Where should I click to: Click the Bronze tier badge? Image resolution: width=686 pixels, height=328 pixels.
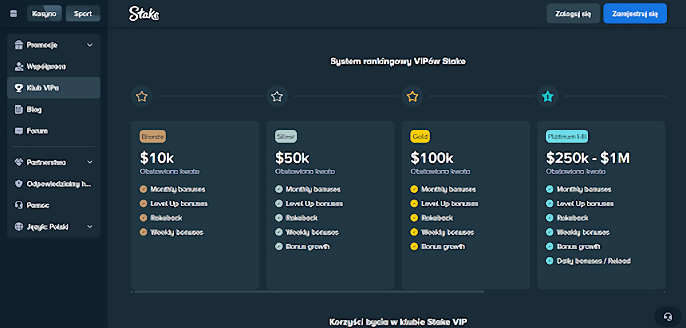[152, 136]
